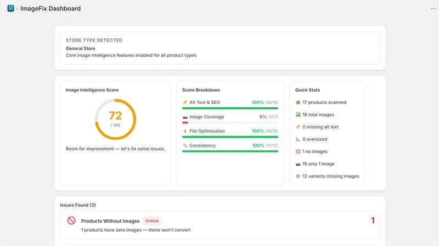This screenshot has height=246, width=439.
Task: Click the 'Image Intelligence Score' heading
Action: (x=92, y=90)
